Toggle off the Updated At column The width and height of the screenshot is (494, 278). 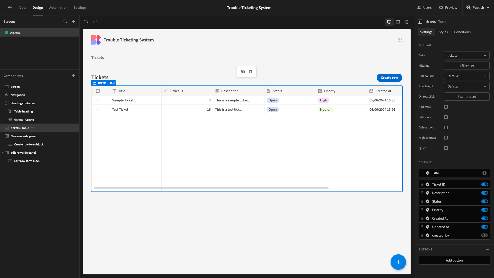point(485,227)
